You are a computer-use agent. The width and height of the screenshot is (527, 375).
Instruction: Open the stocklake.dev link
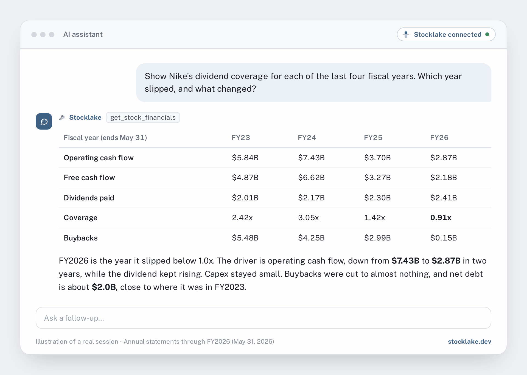tap(469, 342)
